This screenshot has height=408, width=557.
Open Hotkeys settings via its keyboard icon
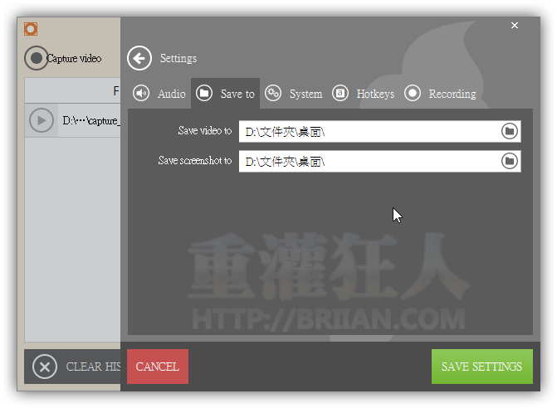(x=340, y=94)
